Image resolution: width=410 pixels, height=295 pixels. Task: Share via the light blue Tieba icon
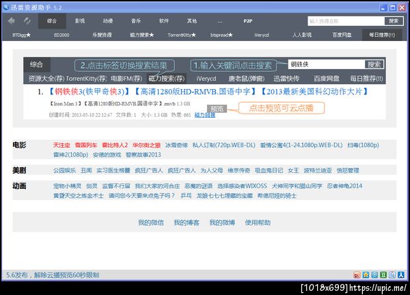pyautogui.click(x=392, y=275)
